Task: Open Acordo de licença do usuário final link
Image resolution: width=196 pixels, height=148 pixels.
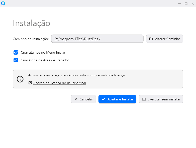Action: 59,83
